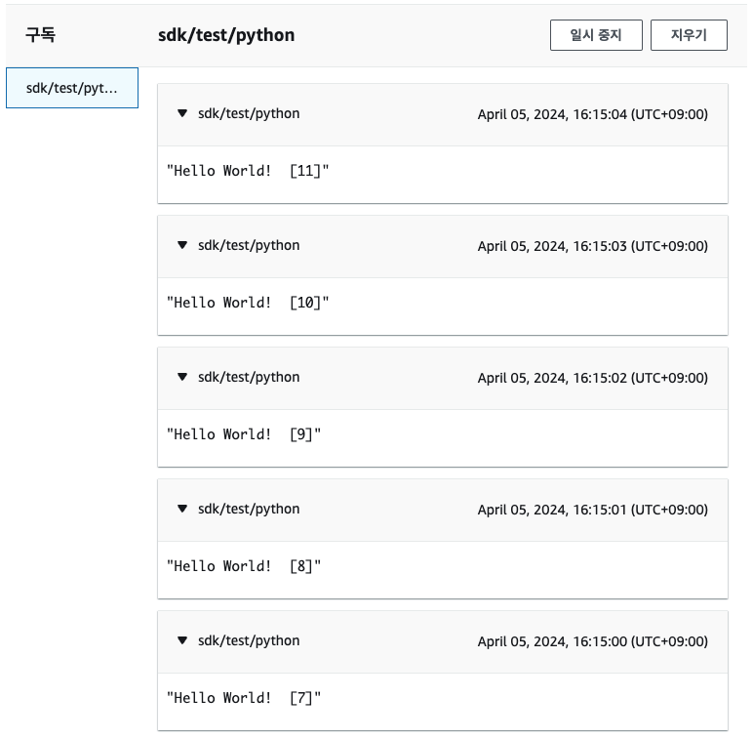
Task: Click topic name in the 16:15:02 message
Action: pos(249,377)
